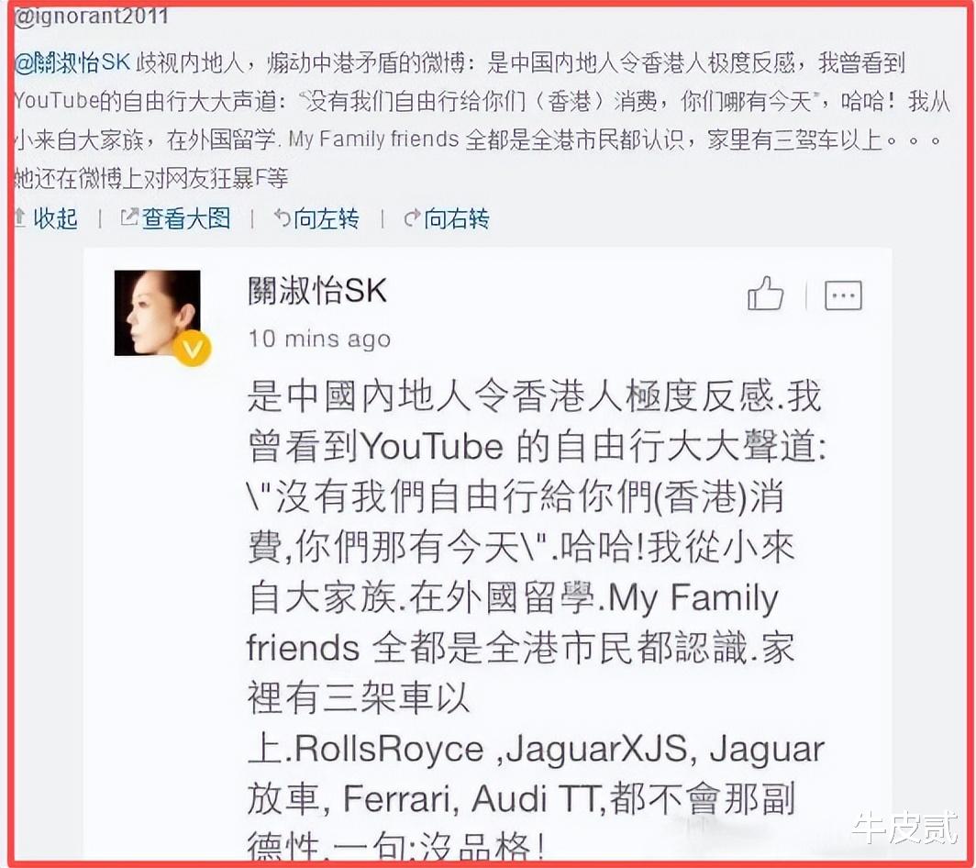Viewport: 976px width, 868px height.
Task: Open the more options ellipsis button
Action: click(x=843, y=295)
